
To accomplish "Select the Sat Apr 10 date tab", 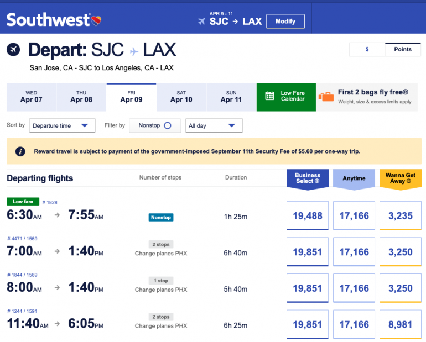I will [181, 97].
